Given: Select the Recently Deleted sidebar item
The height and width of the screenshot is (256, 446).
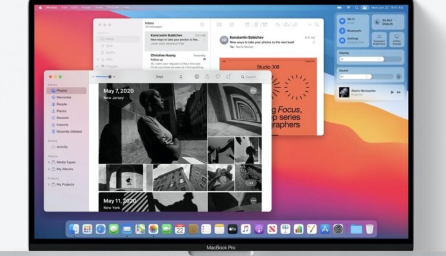Looking at the screenshot, I should click(x=68, y=132).
